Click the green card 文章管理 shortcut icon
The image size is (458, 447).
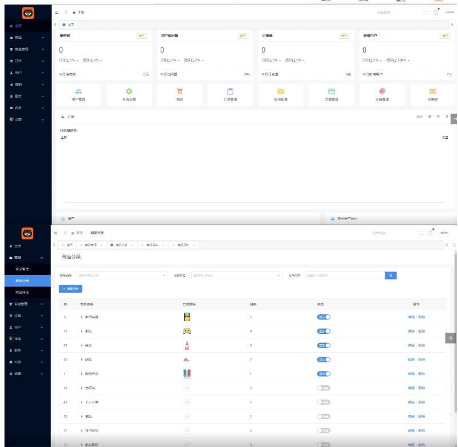point(331,91)
